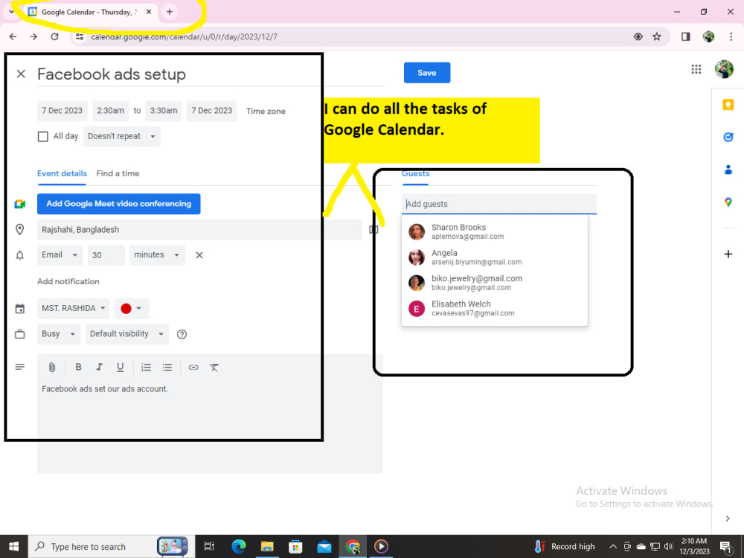Open File Explorer from taskbar
744x558 pixels.
click(267, 547)
